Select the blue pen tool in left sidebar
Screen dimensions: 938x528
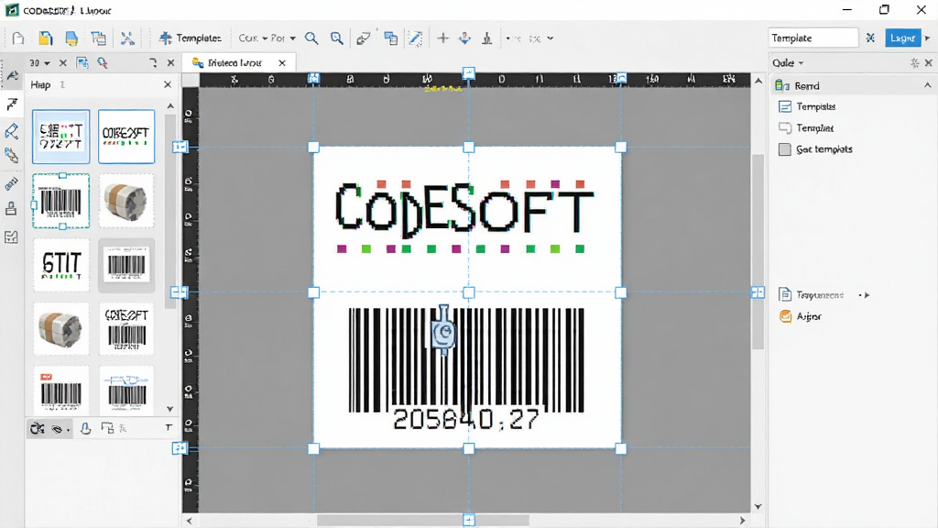tap(11, 131)
